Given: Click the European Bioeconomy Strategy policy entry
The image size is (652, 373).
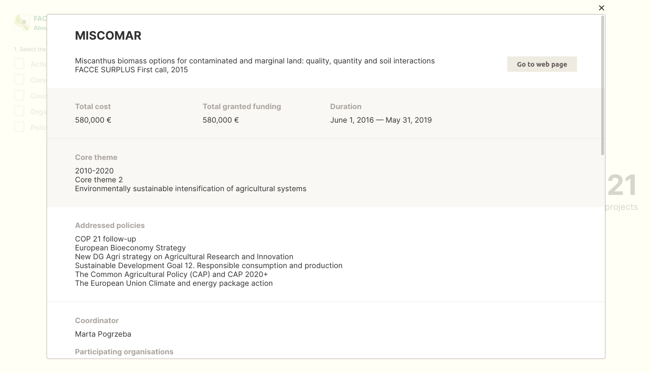Looking at the screenshot, I should (x=130, y=248).
